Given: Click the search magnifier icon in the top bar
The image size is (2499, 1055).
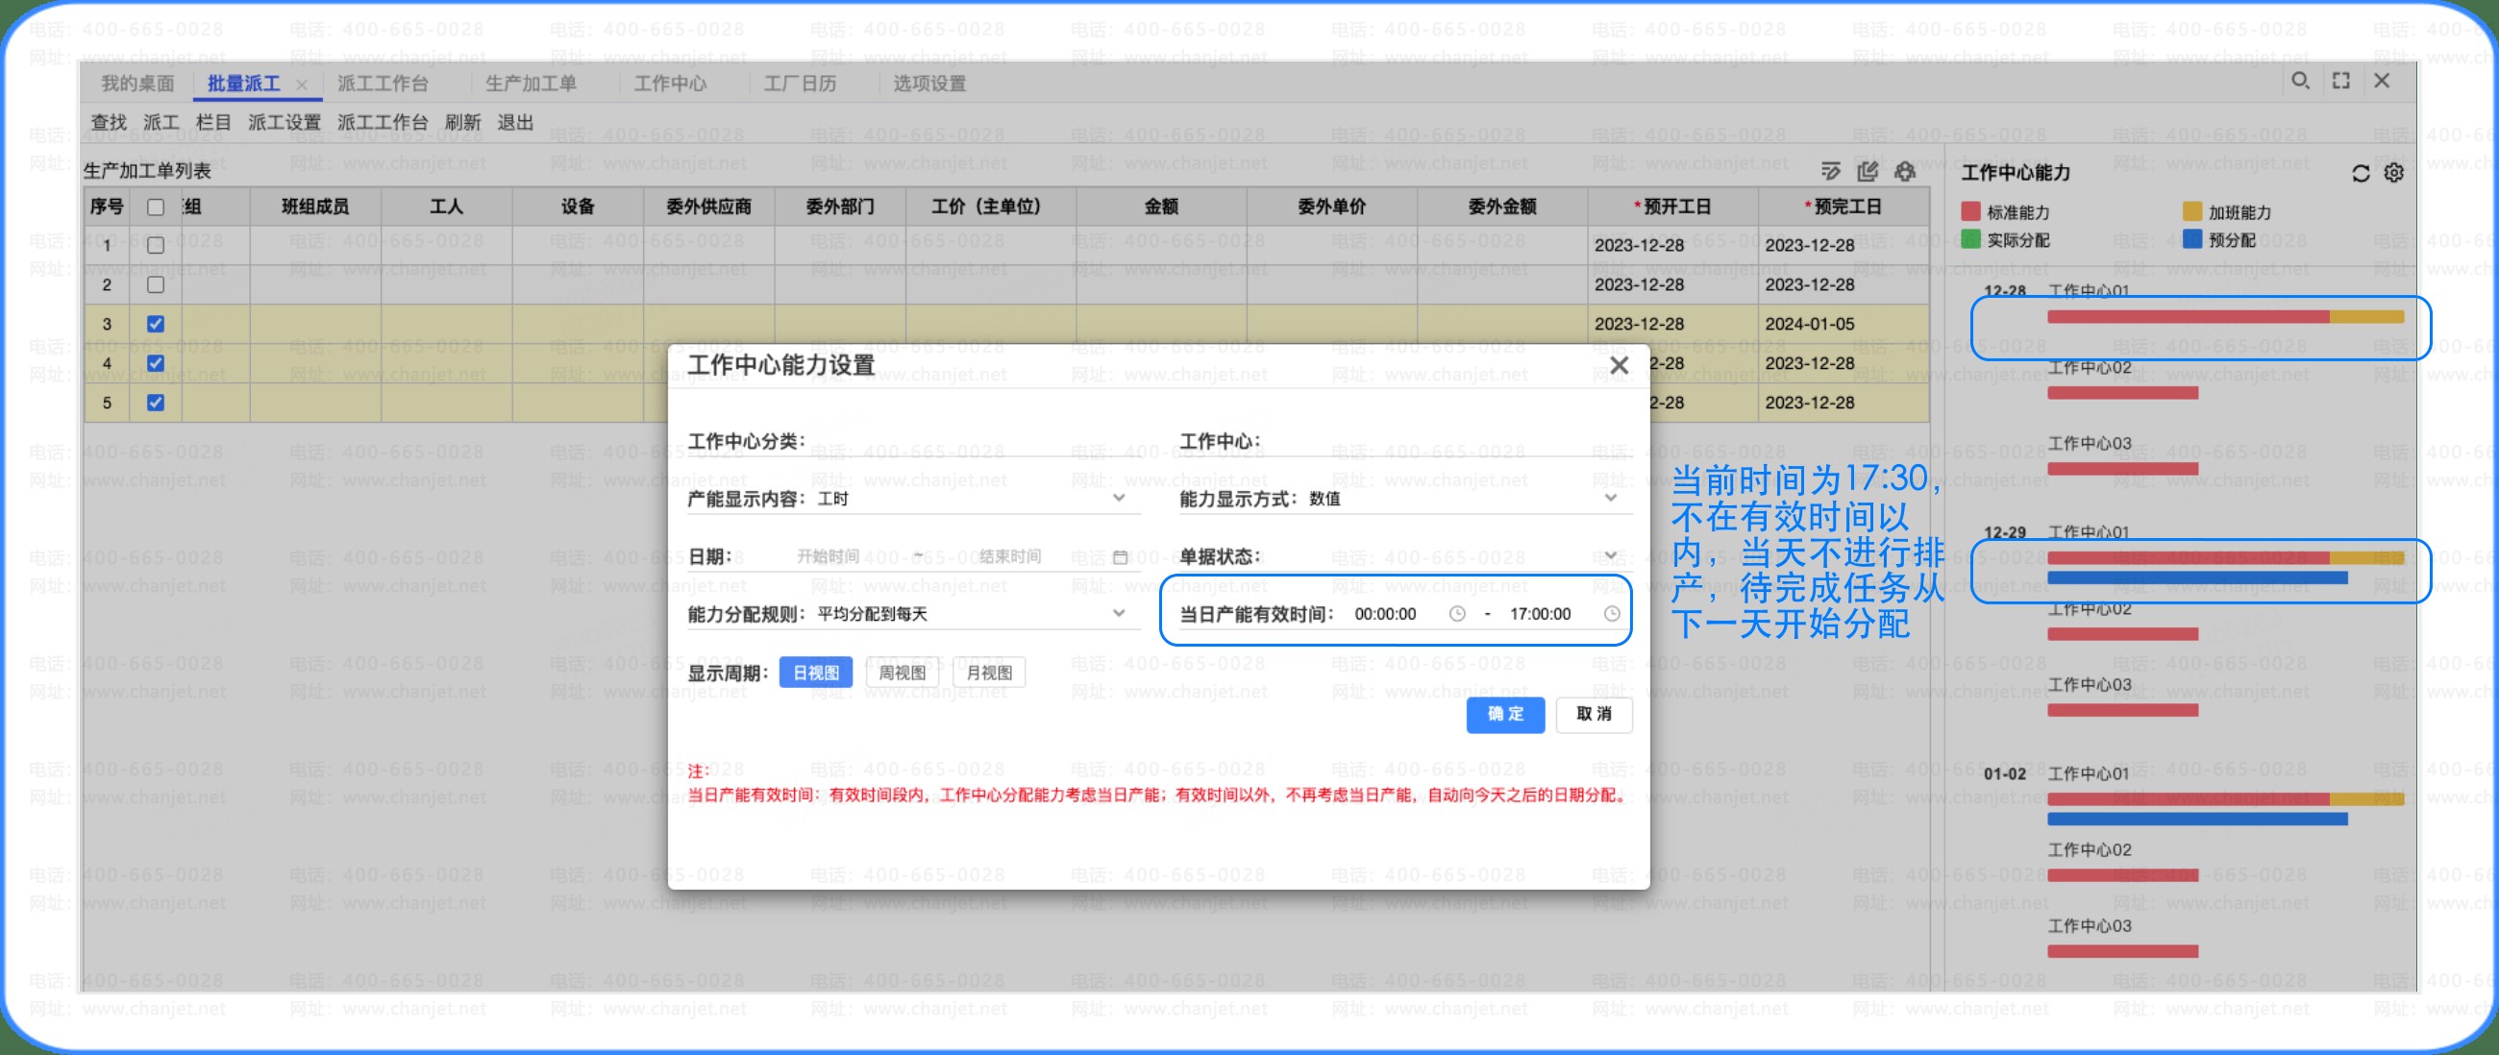Looking at the screenshot, I should coord(2300,82).
